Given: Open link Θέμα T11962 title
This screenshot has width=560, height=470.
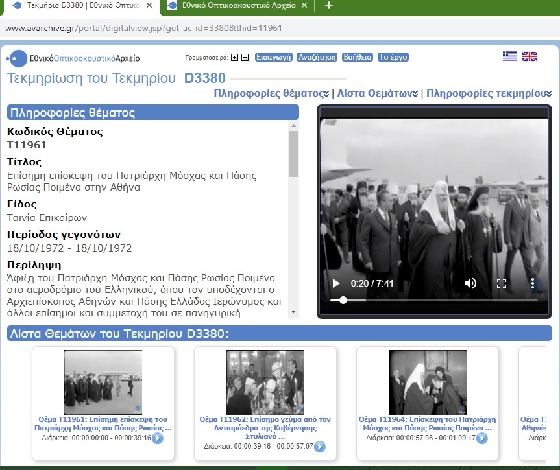Looking at the screenshot, I should pyautogui.click(x=265, y=428).
